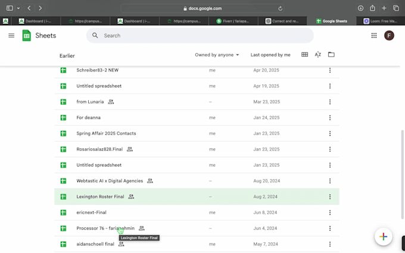Open more actions for from Lunaria

[x=330, y=102]
